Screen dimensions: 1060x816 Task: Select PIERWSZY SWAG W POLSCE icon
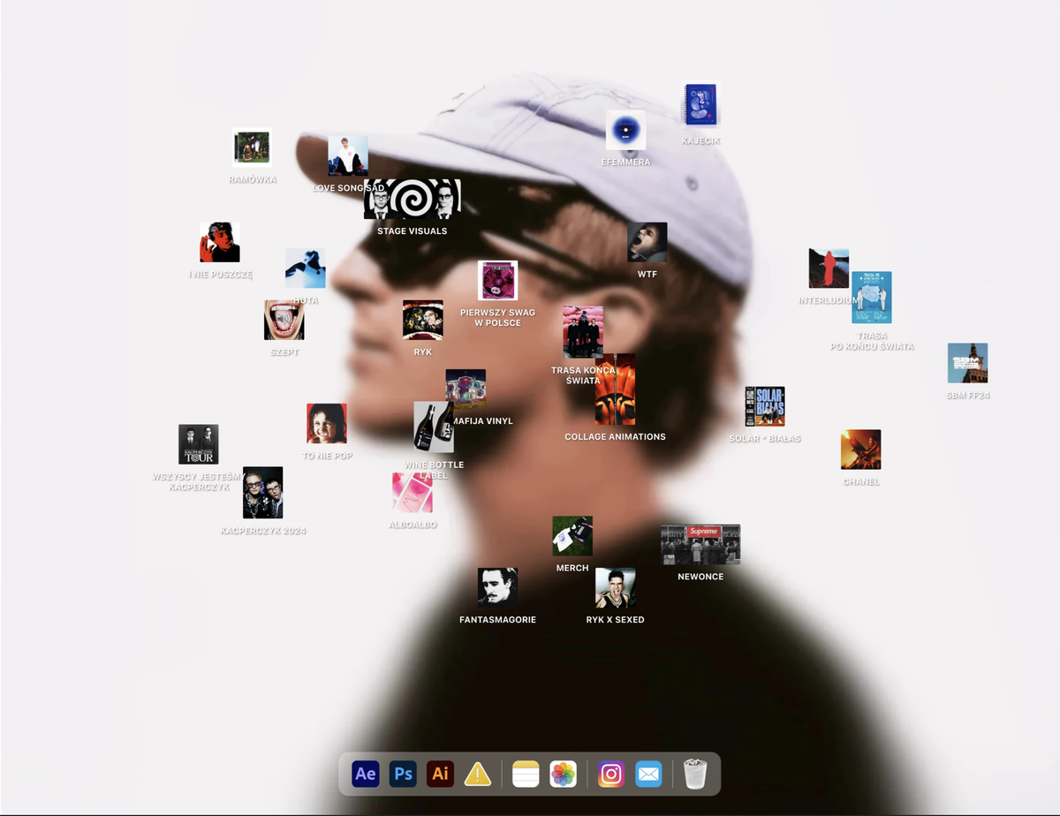[x=497, y=281]
